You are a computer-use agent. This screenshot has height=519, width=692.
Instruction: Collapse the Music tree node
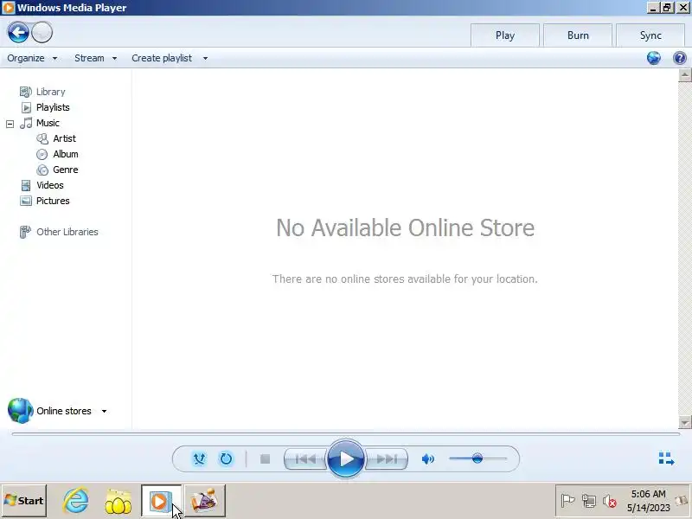(x=10, y=124)
